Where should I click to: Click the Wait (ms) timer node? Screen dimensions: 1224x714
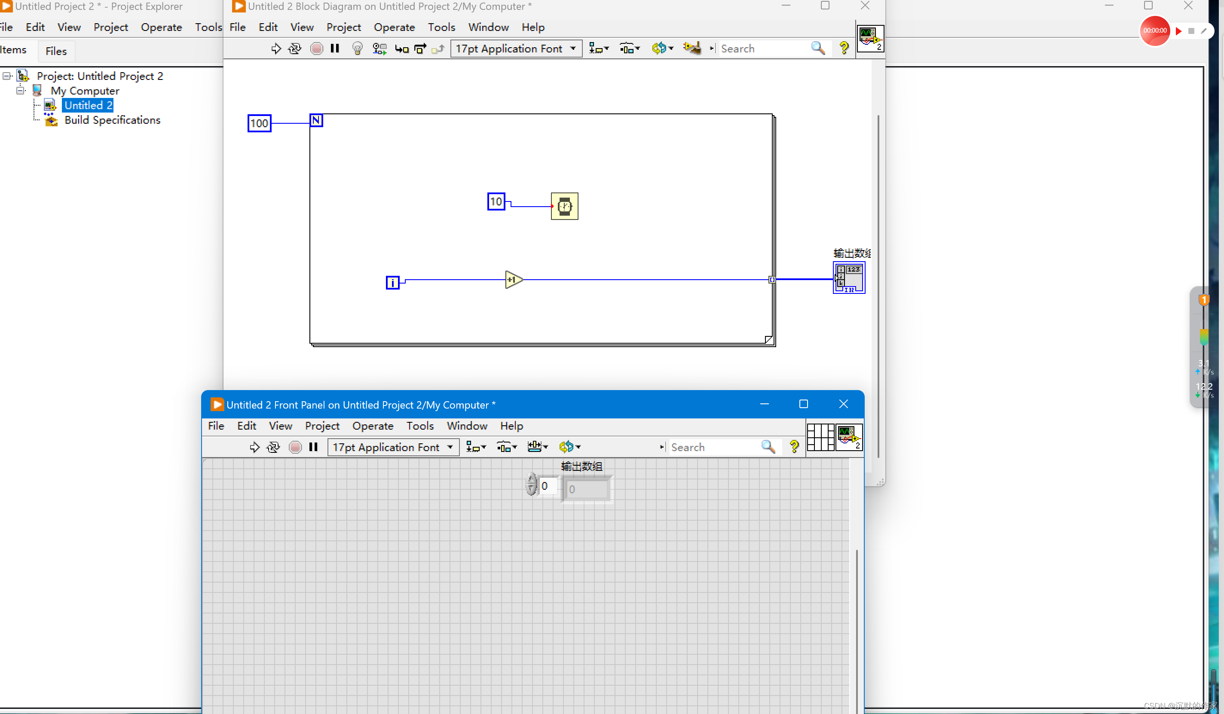coord(564,206)
